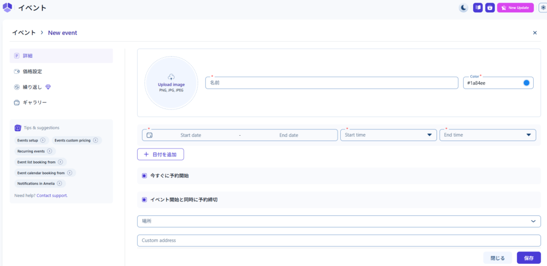Viewport: 547px width, 266px height.
Task: Click the blue color swatch circle
Action: pos(526,83)
